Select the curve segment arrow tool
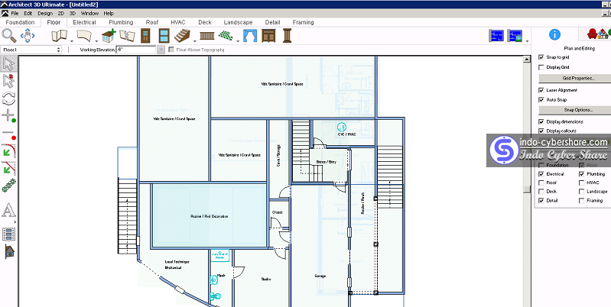The height and width of the screenshot is (307, 611). click(8, 151)
